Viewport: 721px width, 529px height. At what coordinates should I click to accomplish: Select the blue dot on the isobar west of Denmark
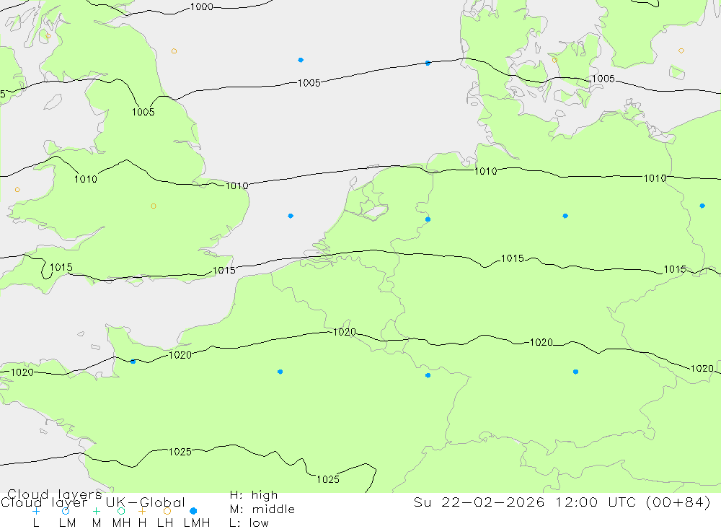[428, 63]
